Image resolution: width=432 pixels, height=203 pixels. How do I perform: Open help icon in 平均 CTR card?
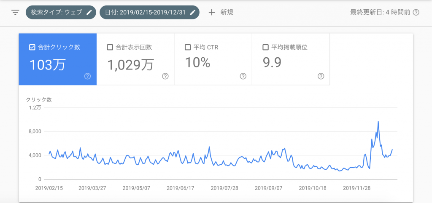coord(243,76)
